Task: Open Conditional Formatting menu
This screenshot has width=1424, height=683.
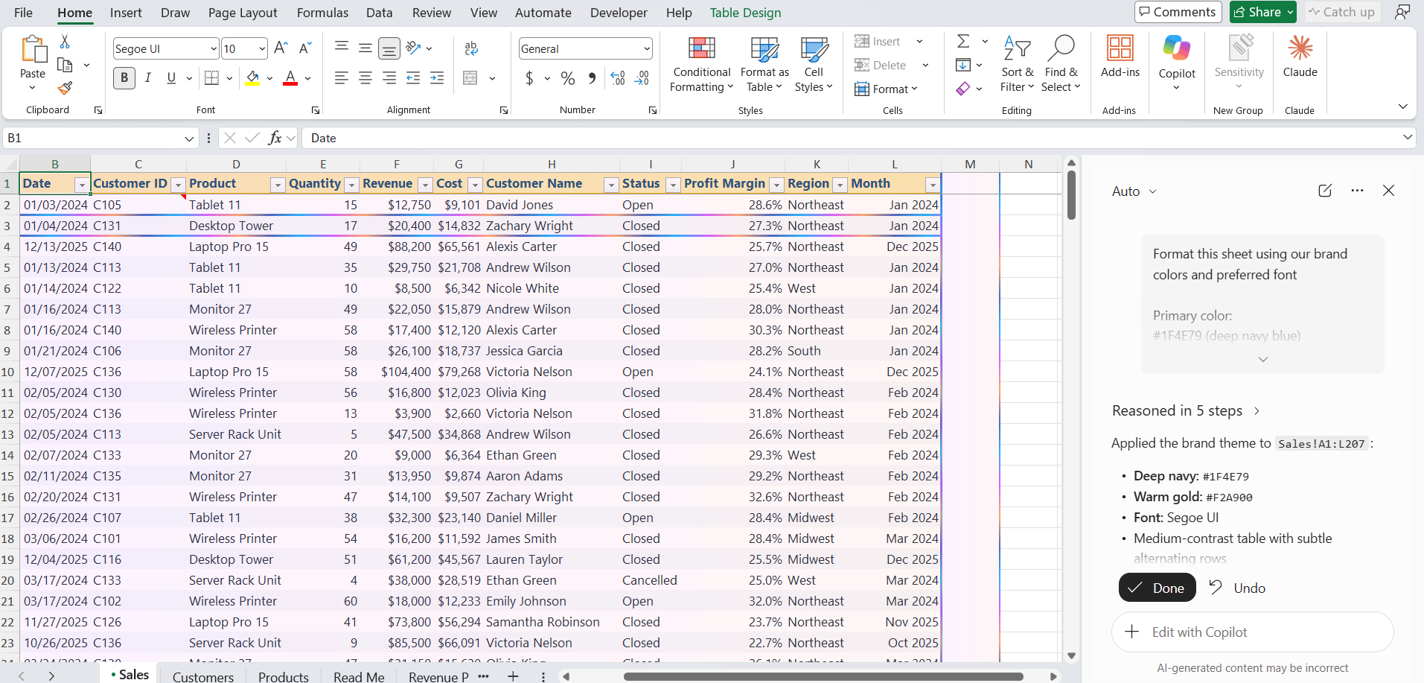Action: (701, 65)
